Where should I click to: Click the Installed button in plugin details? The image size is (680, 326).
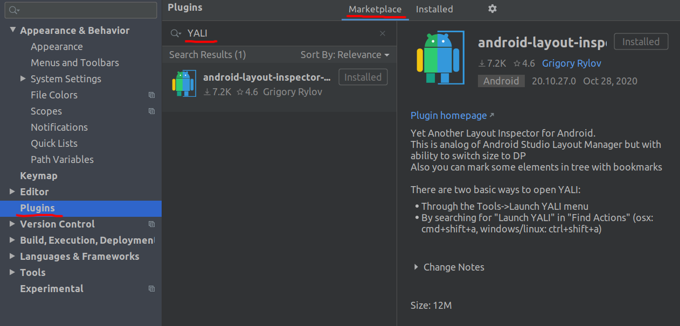pos(641,41)
